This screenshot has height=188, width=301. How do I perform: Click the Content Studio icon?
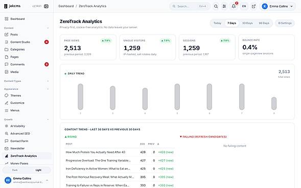click(7, 42)
